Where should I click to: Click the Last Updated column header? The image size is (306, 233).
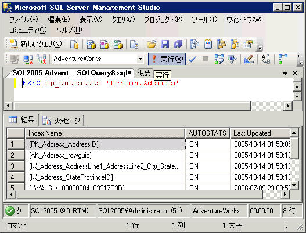click(x=260, y=133)
